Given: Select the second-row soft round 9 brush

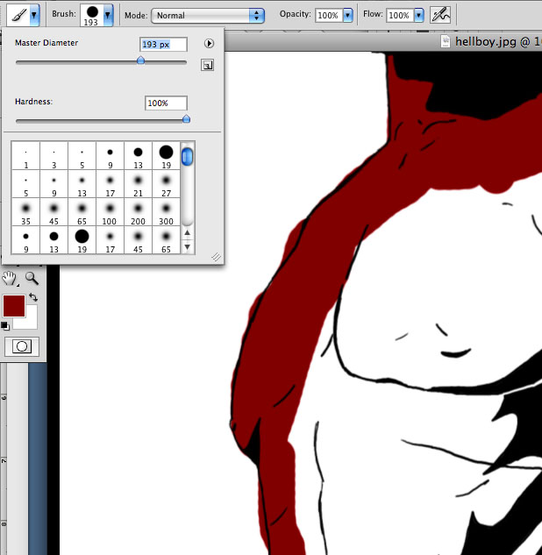Looking at the screenshot, I should (x=53, y=184).
